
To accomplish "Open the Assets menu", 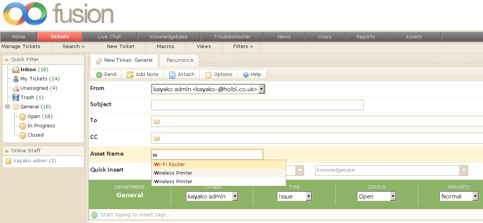I will [x=414, y=36].
